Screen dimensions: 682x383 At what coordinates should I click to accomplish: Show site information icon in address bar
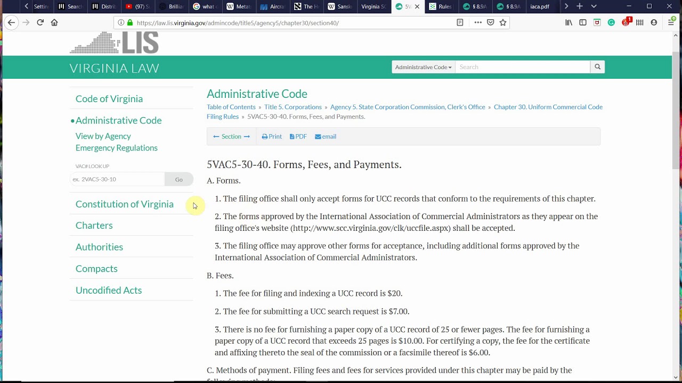(x=121, y=23)
